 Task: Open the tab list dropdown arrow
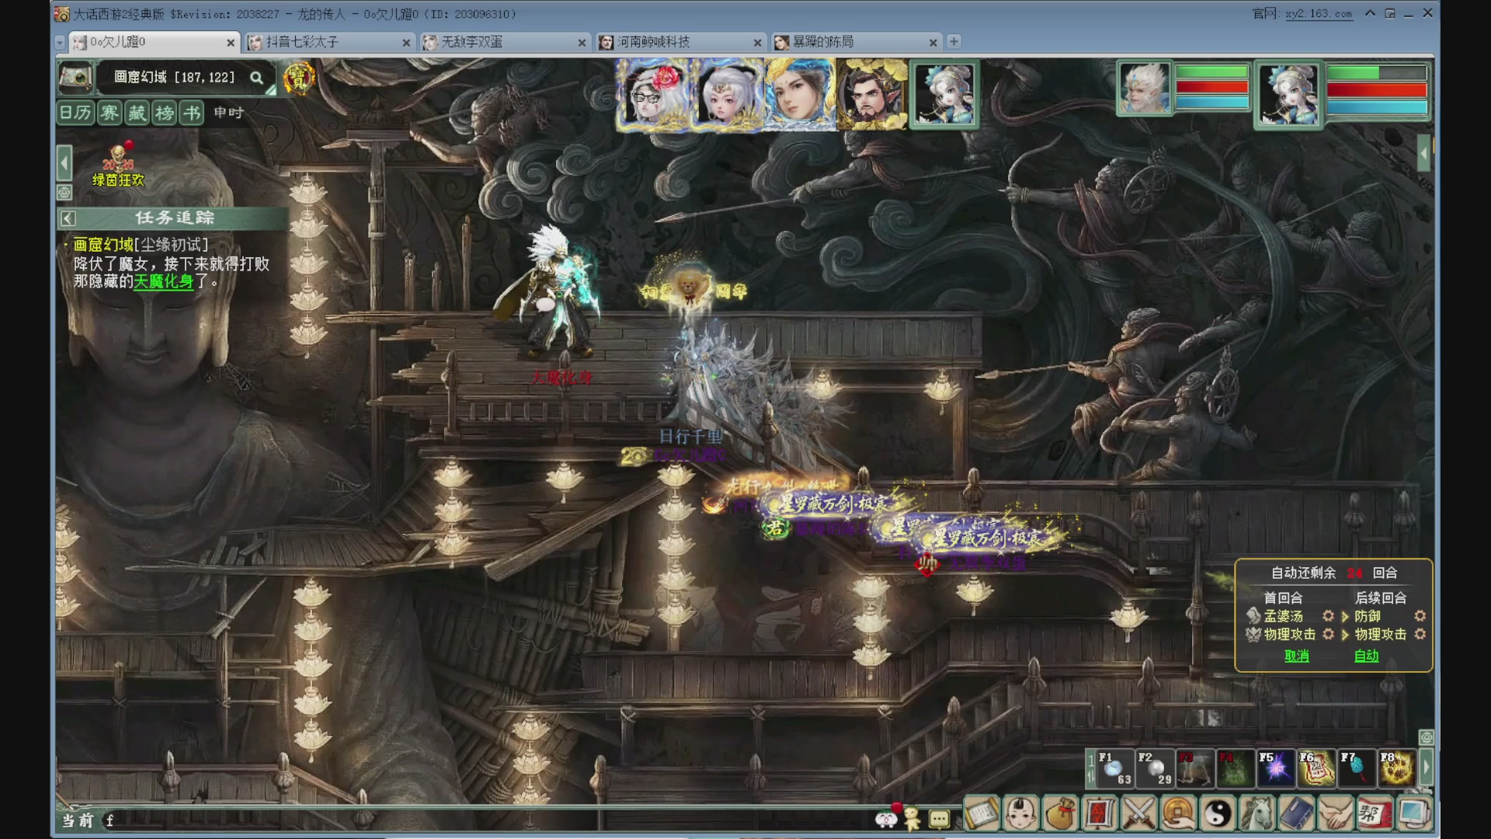(x=60, y=42)
